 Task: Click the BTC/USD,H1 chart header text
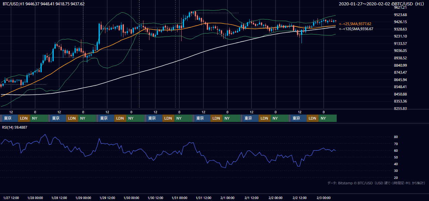44,4
